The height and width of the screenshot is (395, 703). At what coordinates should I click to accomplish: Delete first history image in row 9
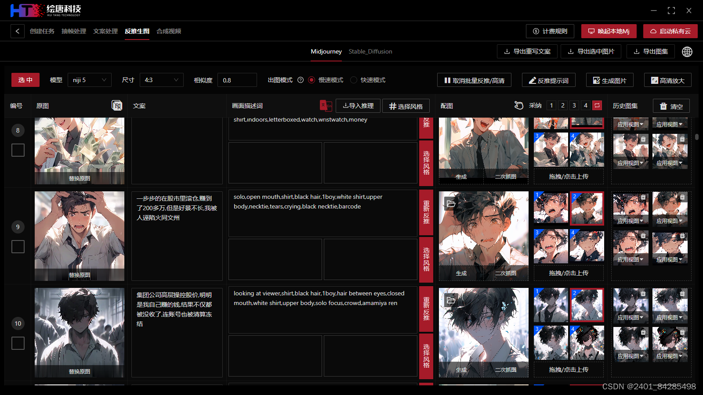[x=643, y=197]
